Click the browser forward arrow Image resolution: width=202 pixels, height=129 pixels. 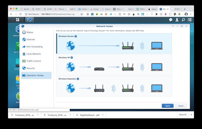16,14
